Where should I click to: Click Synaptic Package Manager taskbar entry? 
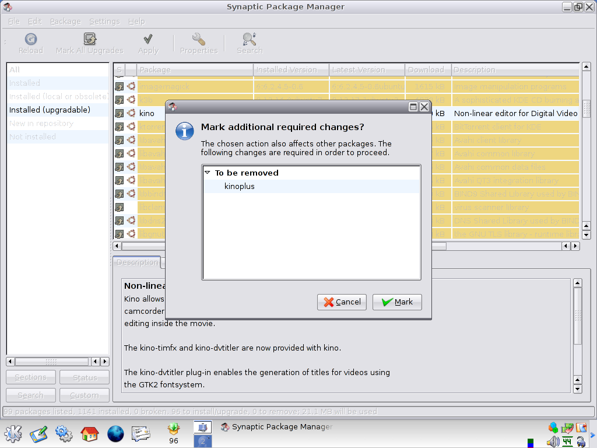[277, 427]
